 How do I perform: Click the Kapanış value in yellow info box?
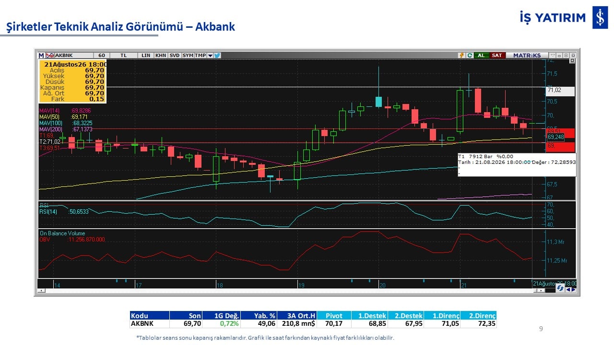[94, 87]
